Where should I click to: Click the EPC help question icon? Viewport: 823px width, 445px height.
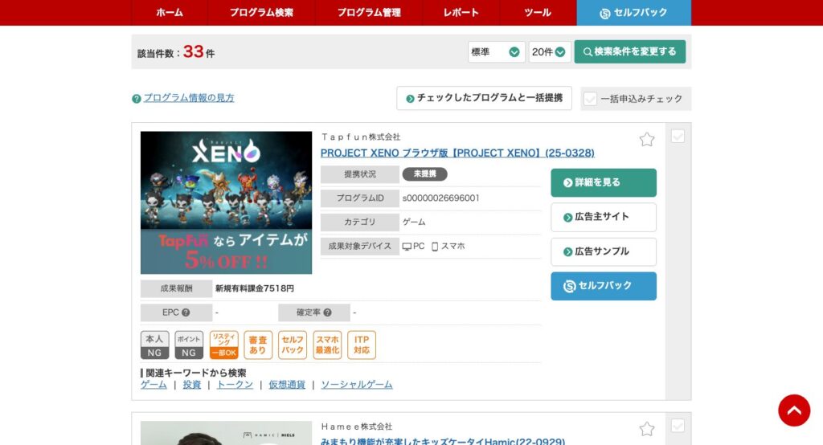coord(186,312)
